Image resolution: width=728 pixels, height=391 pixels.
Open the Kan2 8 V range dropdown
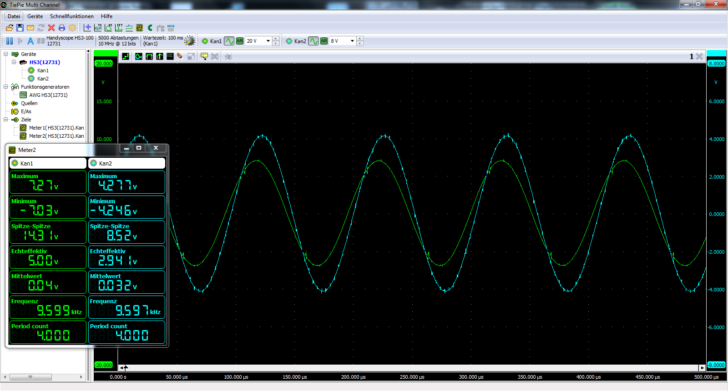click(352, 41)
